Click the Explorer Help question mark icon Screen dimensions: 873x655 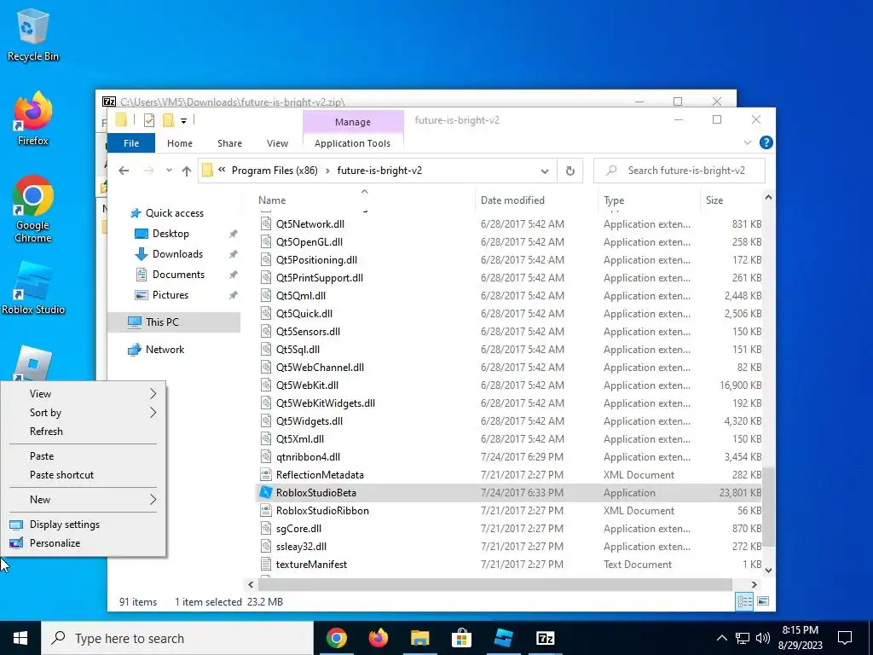pos(766,142)
